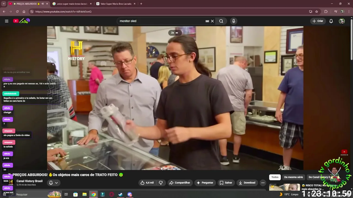Click the video title text
Image resolution: width=353 pixels, height=198 pixels.
(x=68, y=175)
